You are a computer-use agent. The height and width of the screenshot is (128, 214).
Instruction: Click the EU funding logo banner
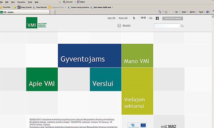(x=137, y=125)
